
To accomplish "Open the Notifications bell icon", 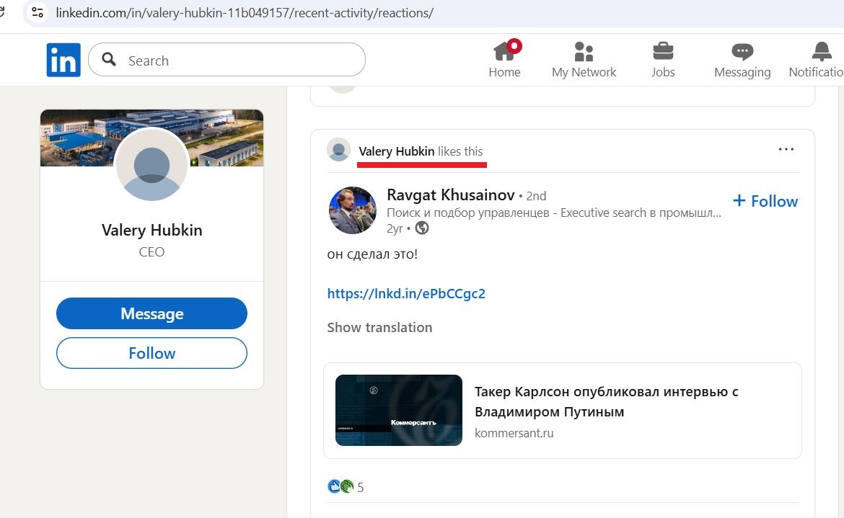I will click(x=821, y=52).
